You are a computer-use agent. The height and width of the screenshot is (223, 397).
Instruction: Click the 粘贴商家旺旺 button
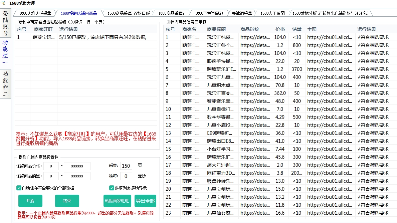pos(117,201)
